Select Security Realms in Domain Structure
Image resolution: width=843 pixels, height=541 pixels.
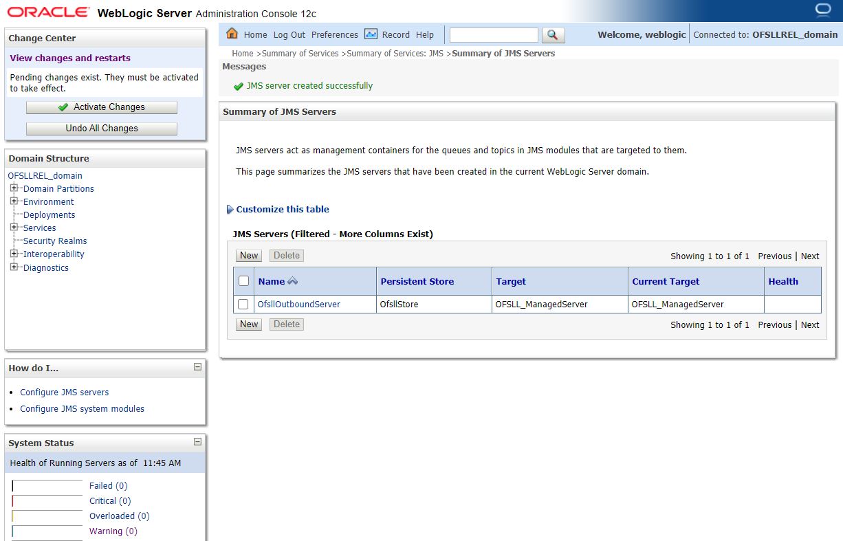coord(55,241)
